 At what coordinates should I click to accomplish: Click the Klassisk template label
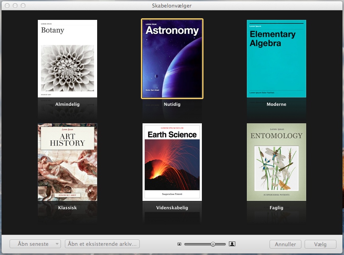click(x=67, y=208)
